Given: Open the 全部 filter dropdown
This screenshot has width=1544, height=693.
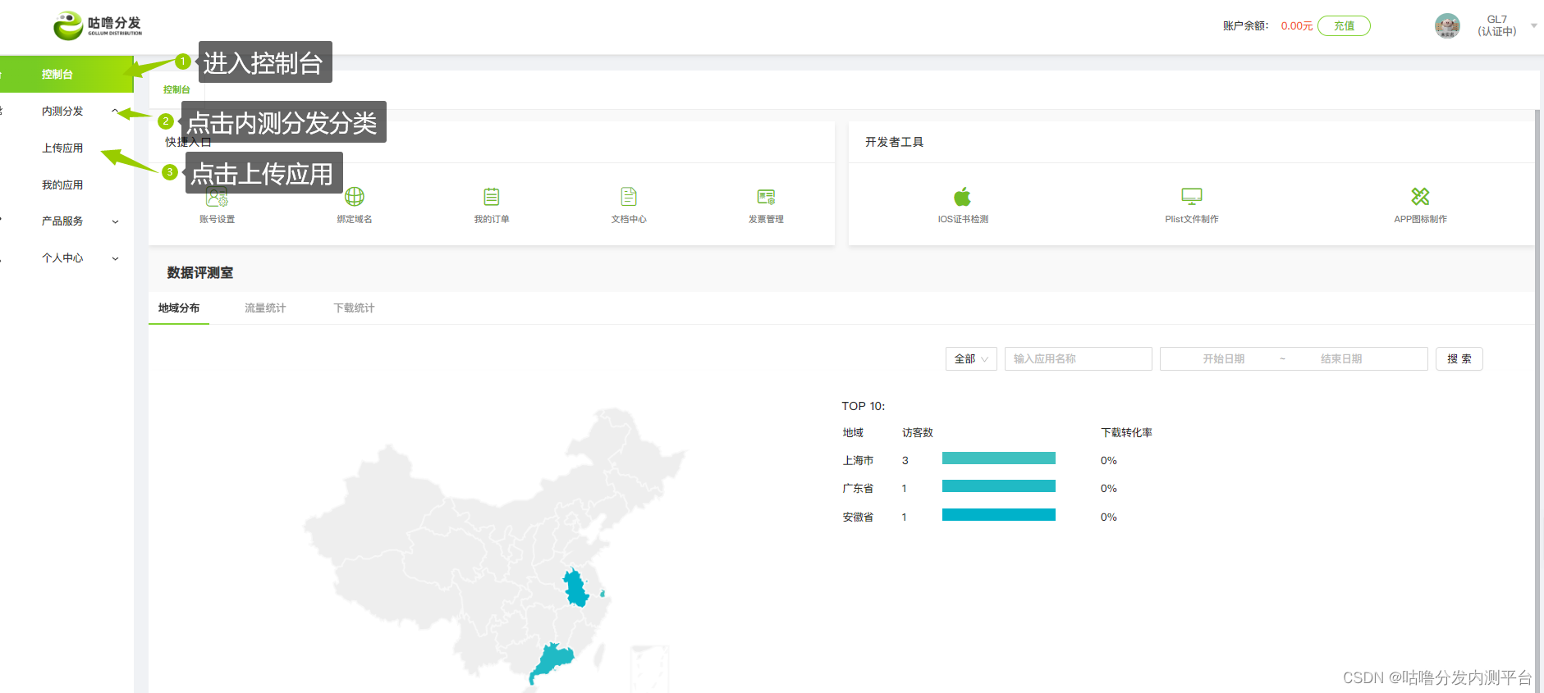Looking at the screenshot, I should 971,358.
